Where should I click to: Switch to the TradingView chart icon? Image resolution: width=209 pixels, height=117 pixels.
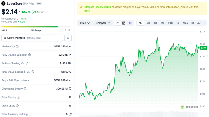124,23
